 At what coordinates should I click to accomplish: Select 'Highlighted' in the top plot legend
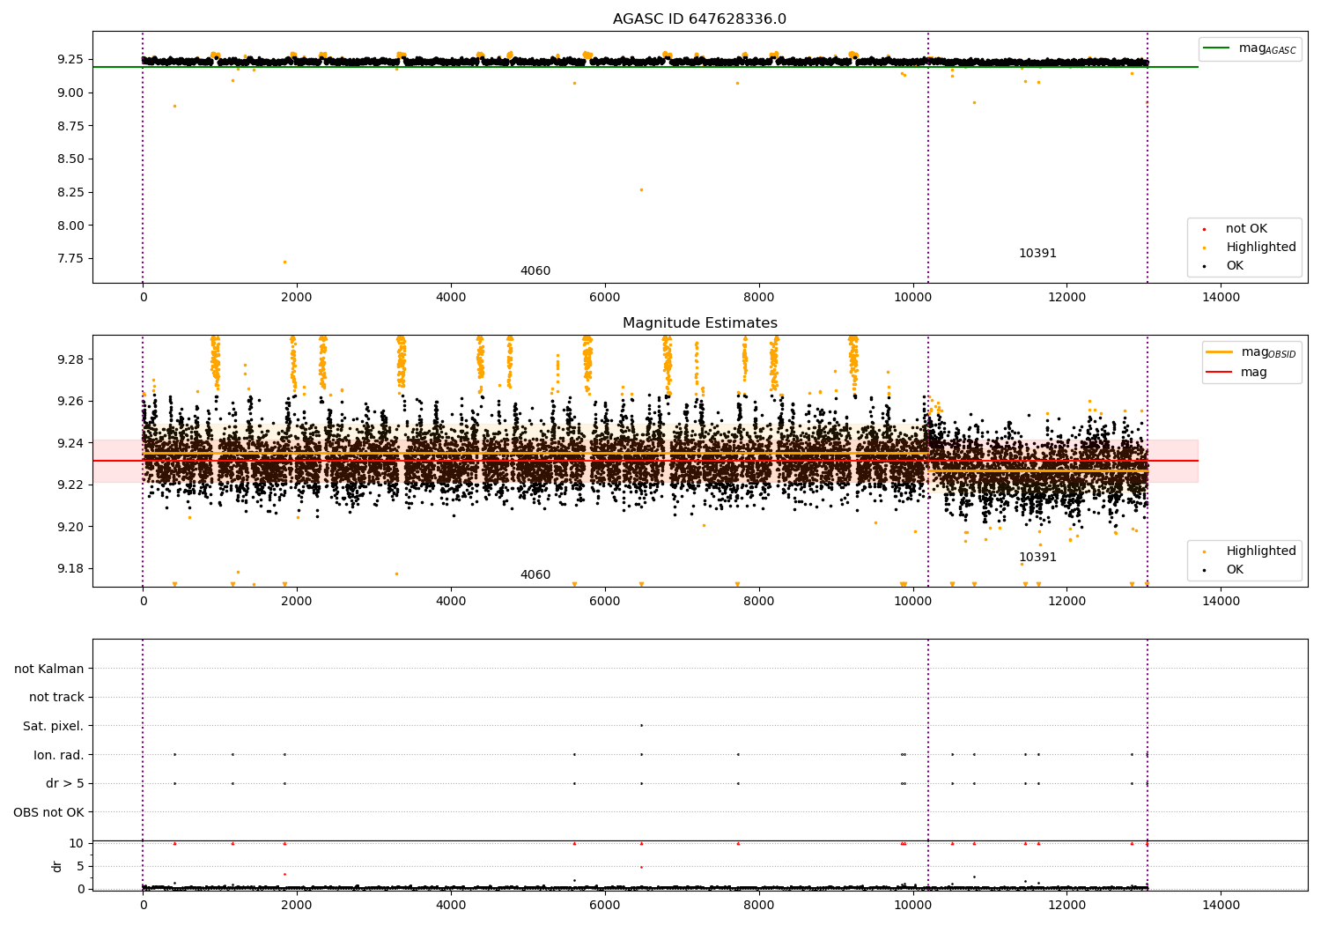pyautogui.click(x=1261, y=248)
